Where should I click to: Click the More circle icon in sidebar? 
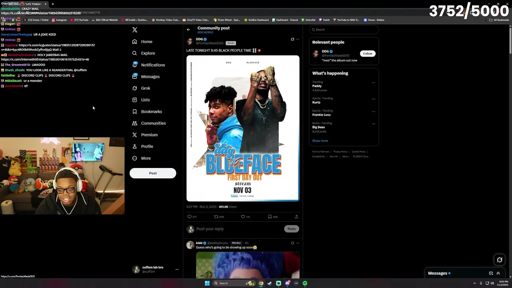pos(134,158)
